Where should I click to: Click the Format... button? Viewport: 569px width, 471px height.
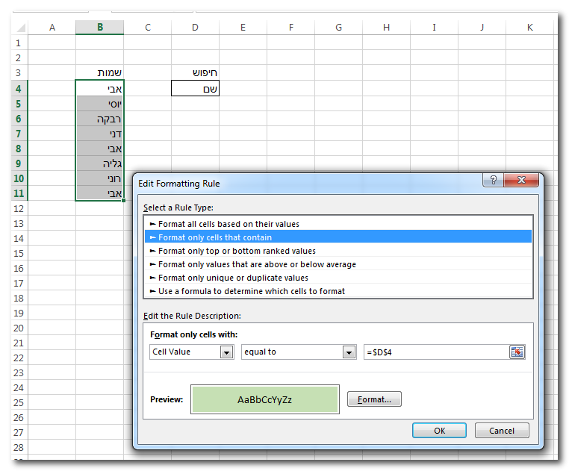[374, 399]
